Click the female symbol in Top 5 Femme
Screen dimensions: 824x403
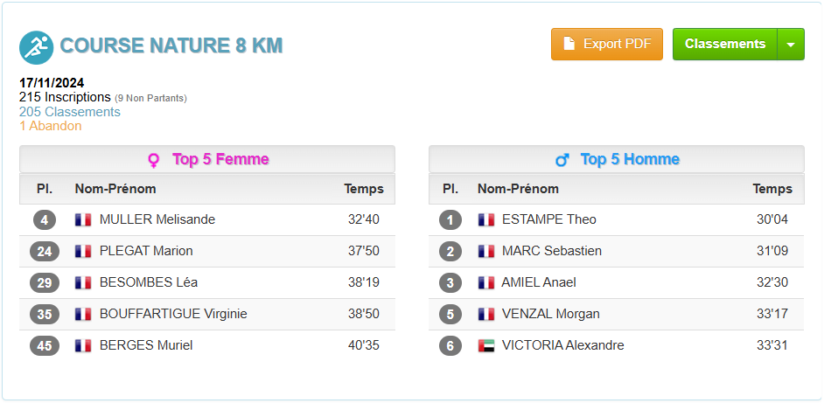pos(153,160)
